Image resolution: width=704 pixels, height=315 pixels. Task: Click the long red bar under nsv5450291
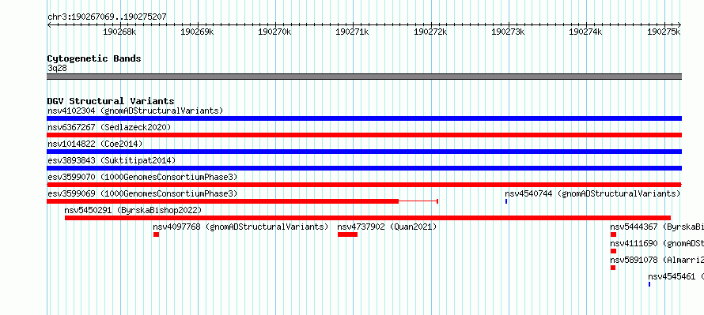(368, 218)
